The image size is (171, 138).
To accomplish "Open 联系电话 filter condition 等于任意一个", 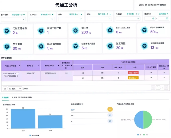I will point(47,15).
